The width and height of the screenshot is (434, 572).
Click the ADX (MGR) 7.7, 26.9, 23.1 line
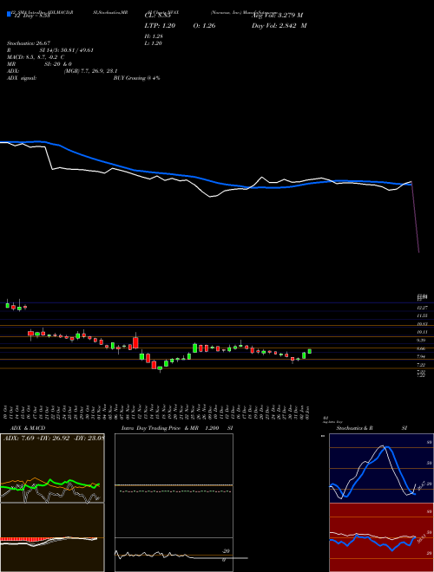[62, 71]
